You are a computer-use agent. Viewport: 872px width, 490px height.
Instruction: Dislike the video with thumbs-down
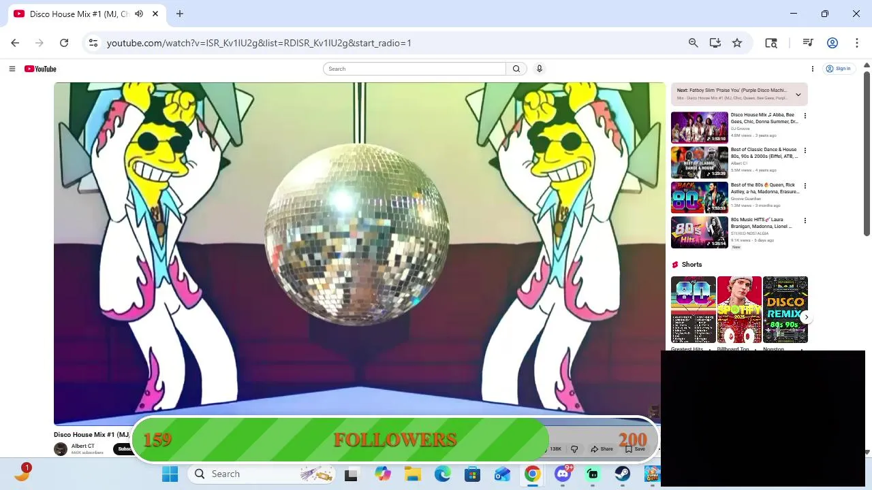[574, 449]
